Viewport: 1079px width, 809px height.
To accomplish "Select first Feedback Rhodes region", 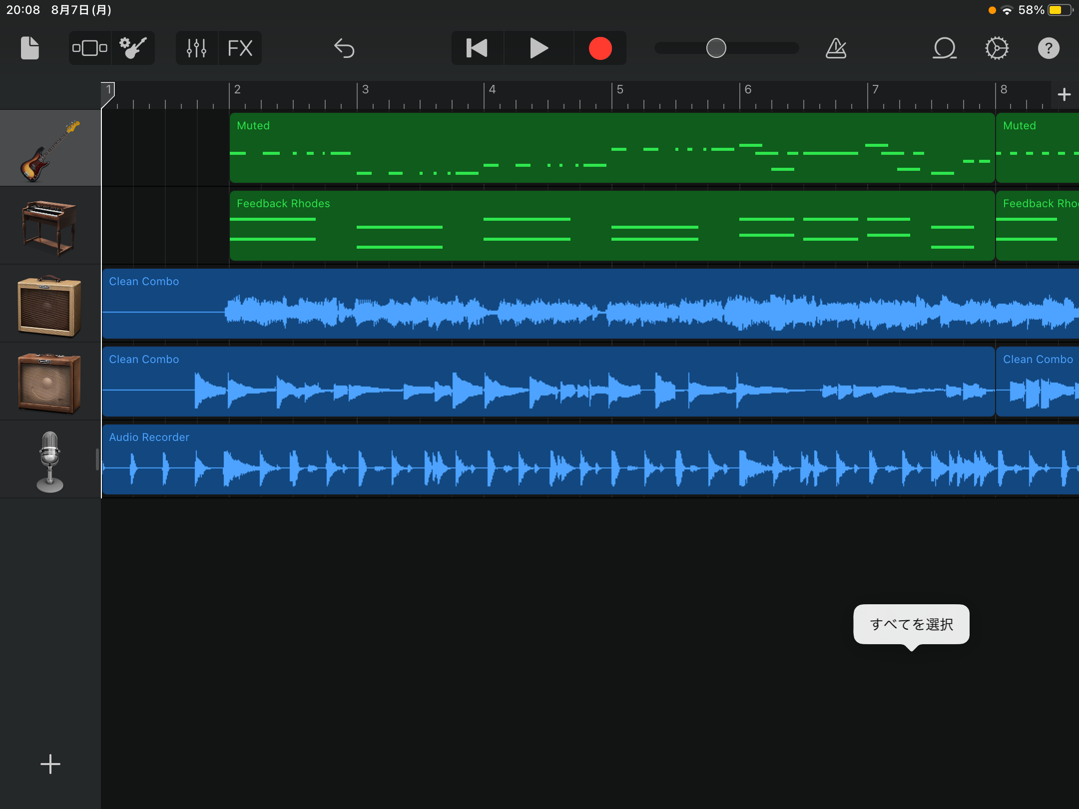I will 612,226.
